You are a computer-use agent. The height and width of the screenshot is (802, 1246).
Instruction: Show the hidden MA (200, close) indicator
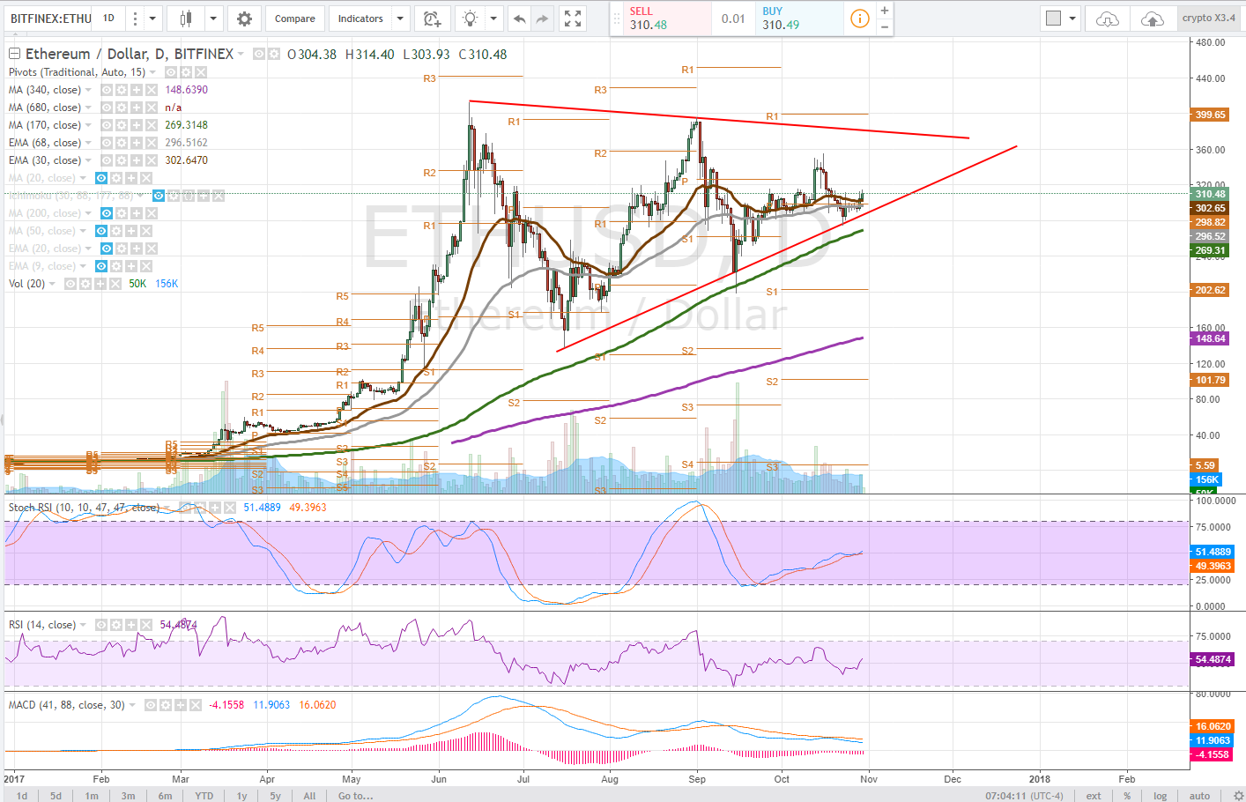107,213
